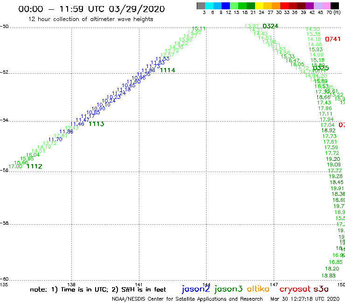Screen dimensions: 345x303
Task: Click the title '00:00 – 11:59 UTC 03/29/2020'
Action: (x=91, y=9)
